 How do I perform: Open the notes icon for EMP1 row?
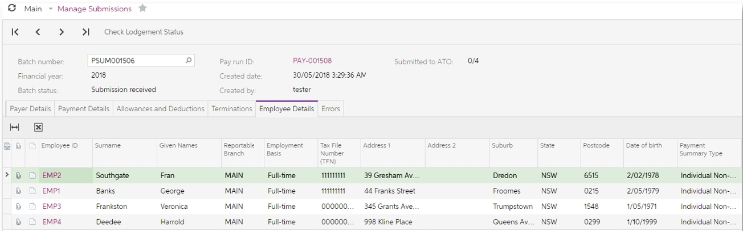click(x=32, y=191)
